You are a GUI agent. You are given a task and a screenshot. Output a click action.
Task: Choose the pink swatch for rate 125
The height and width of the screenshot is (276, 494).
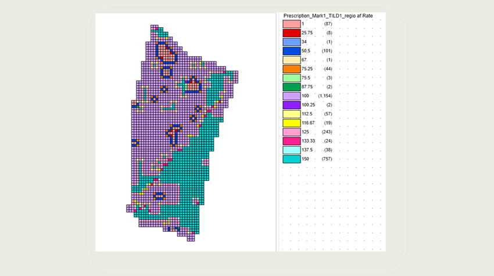click(x=291, y=132)
